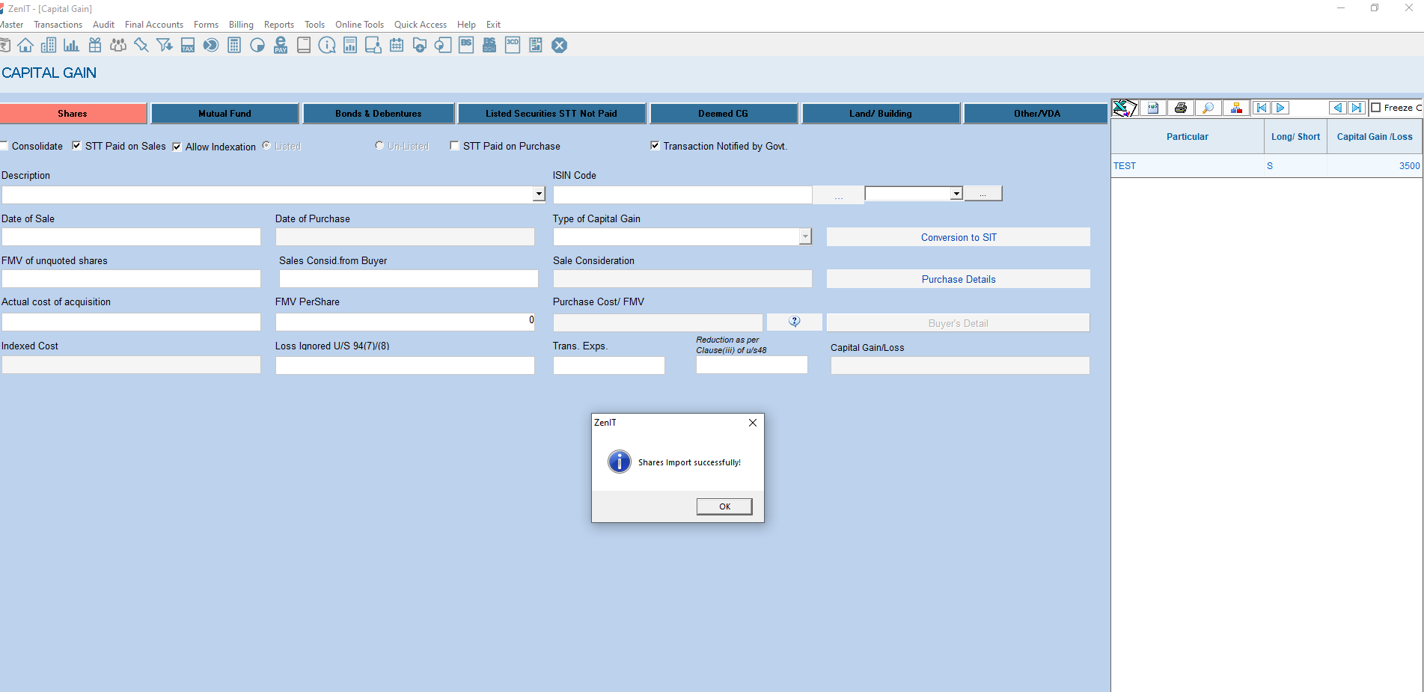The height and width of the screenshot is (692, 1424).
Task: Uncheck Allow Indexation checkbox
Action: tap(177, 147)
